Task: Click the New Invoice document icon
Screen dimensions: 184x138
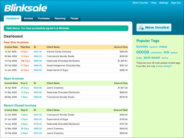Action: coord(141,27)
